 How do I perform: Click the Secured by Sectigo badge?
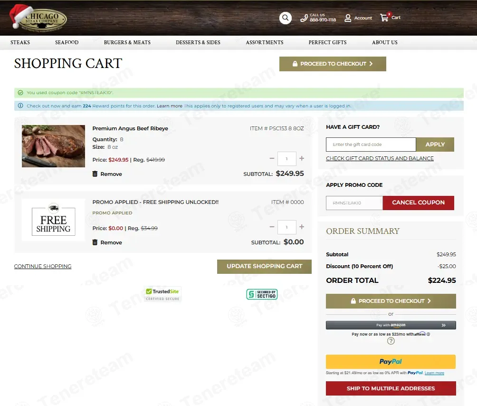tap(262, 294)
